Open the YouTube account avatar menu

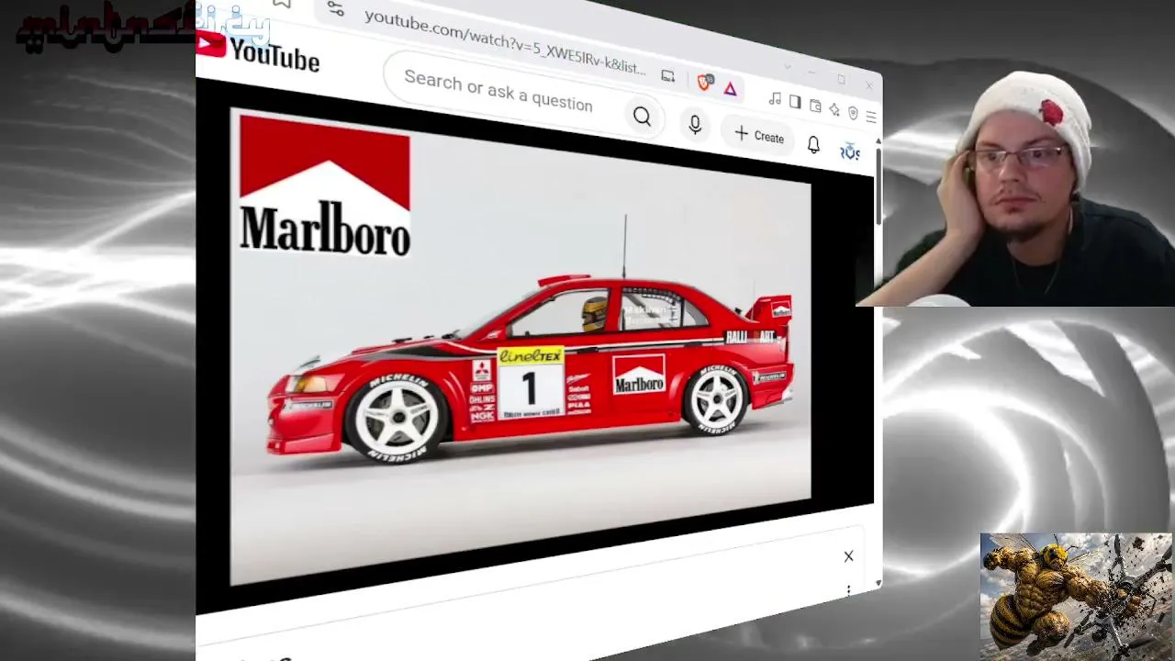[x=850, y=151]
